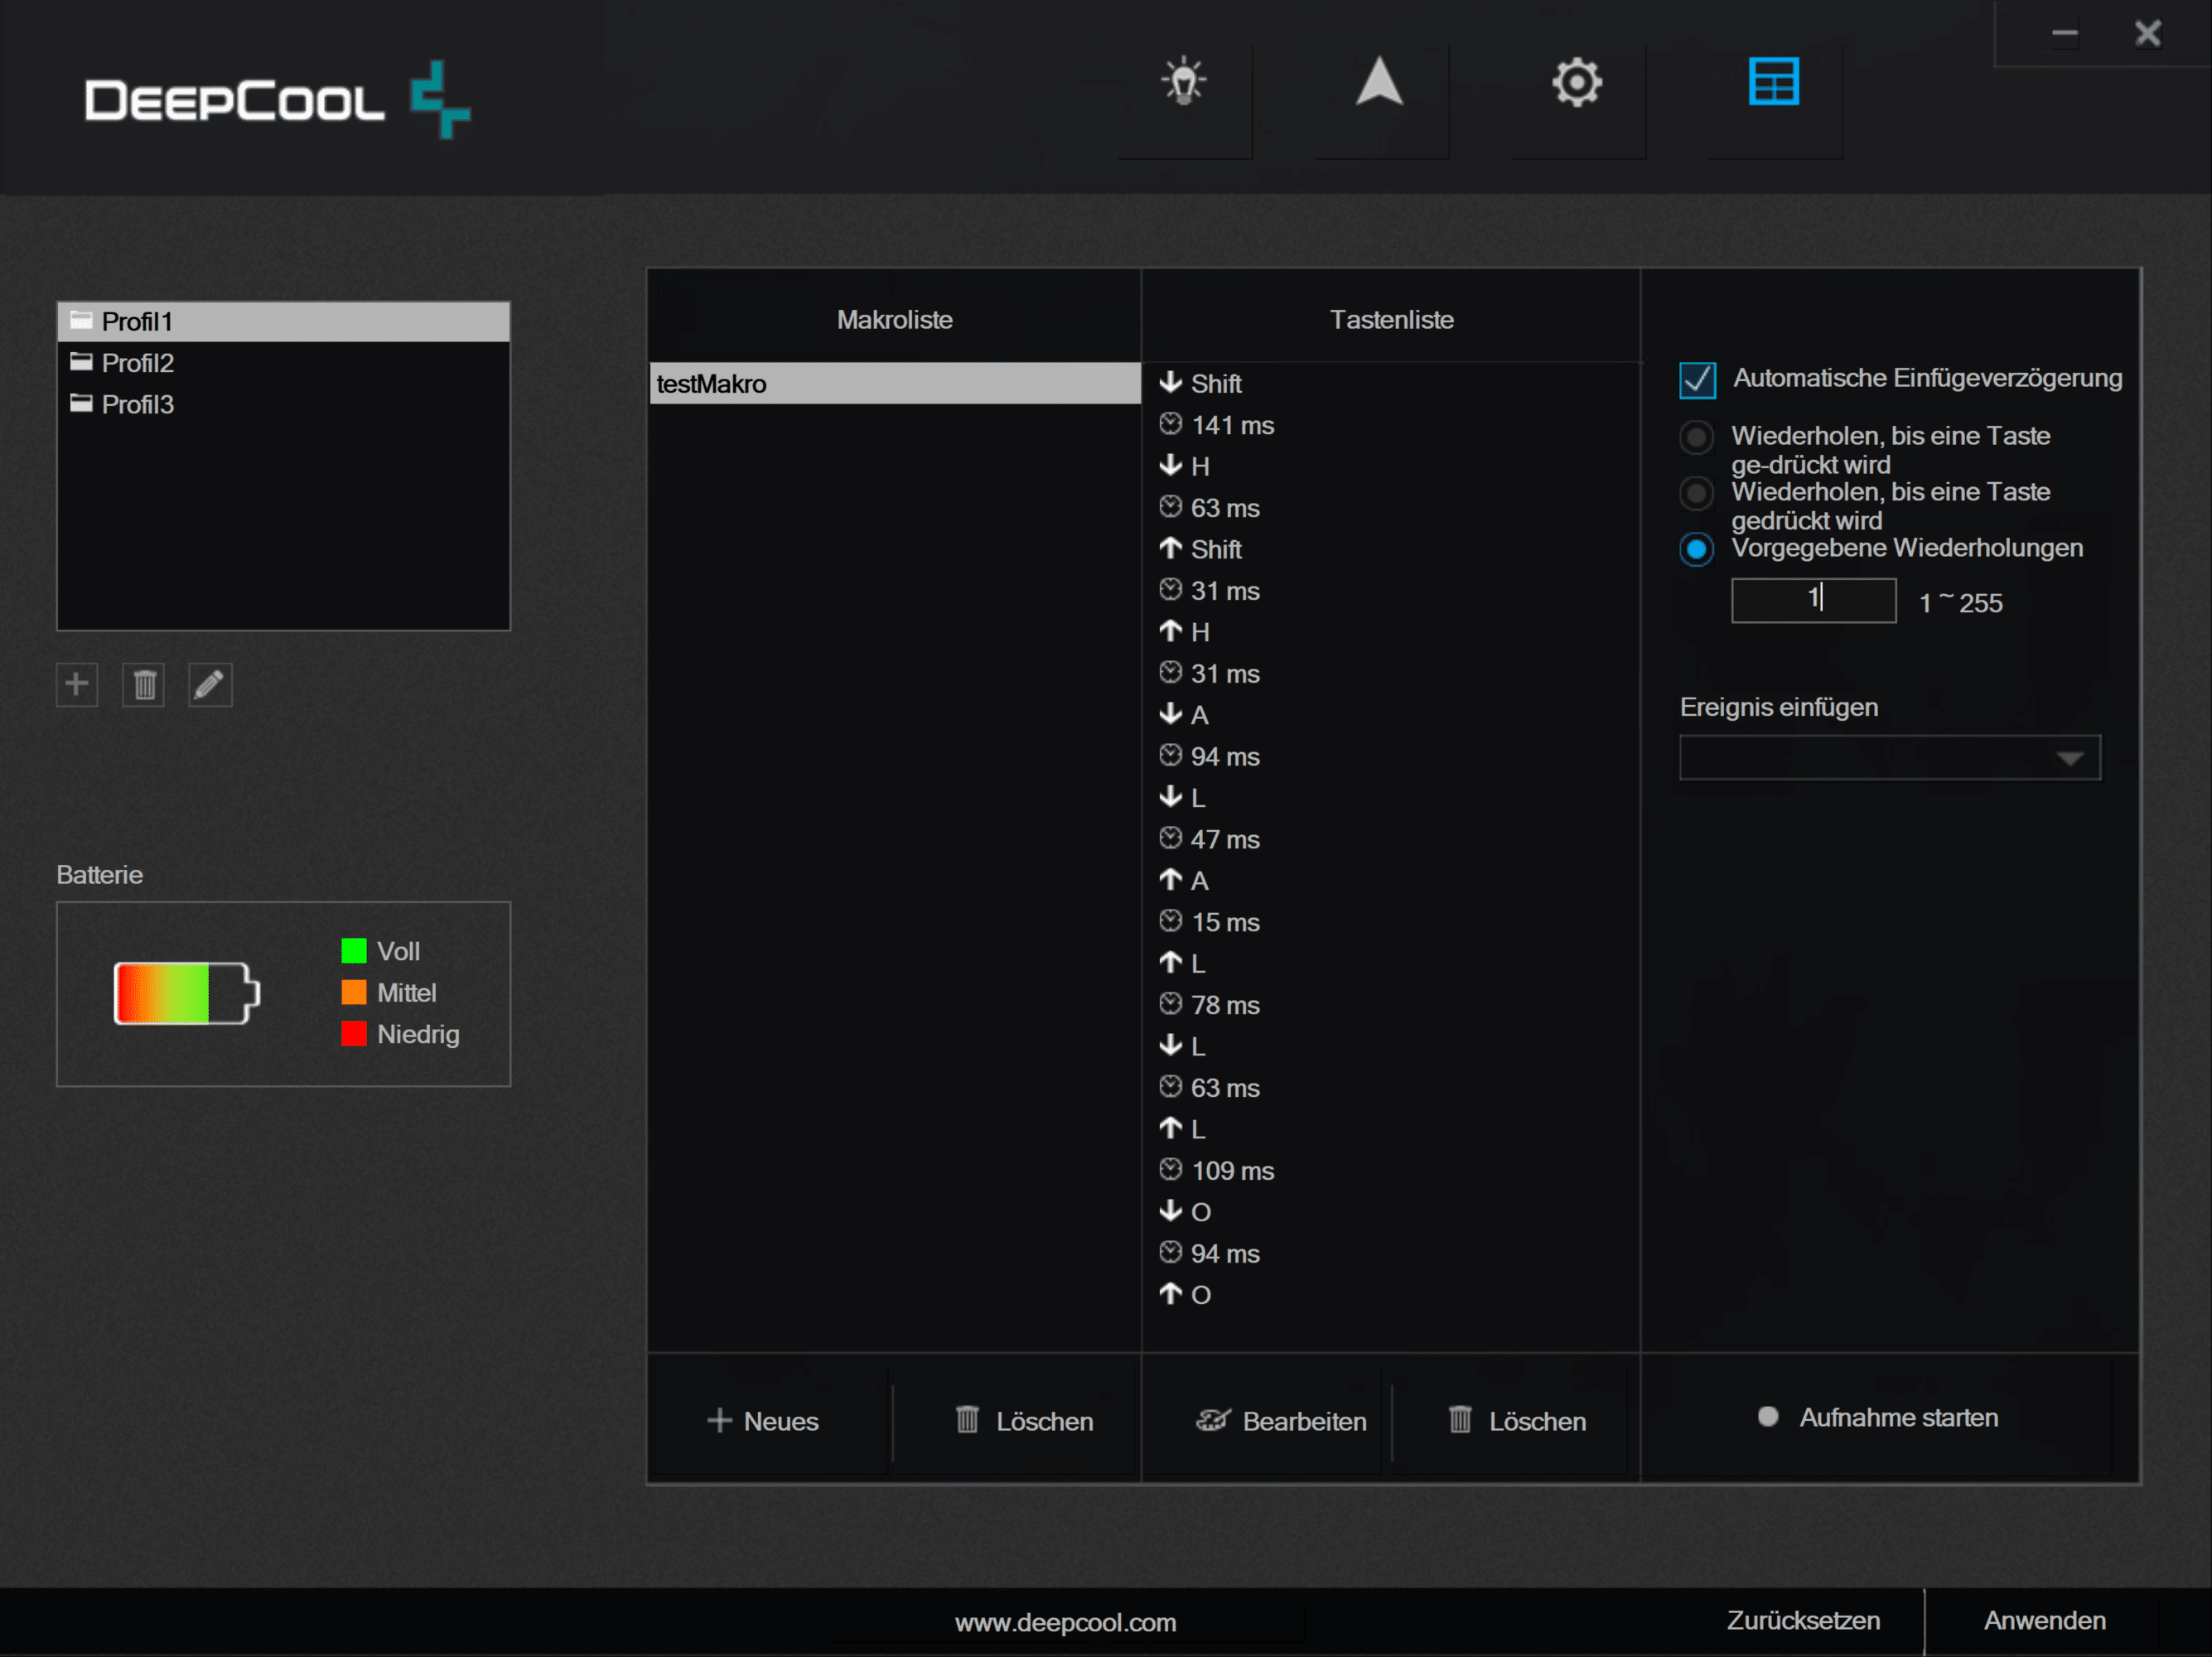
Task: Open the macro table tab icon
Action: 1773,82
